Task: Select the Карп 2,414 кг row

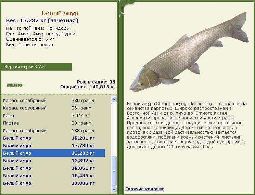Action: pos(53,116)
